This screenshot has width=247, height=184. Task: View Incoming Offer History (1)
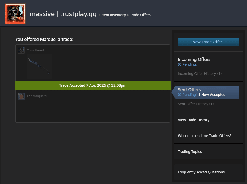200,74
